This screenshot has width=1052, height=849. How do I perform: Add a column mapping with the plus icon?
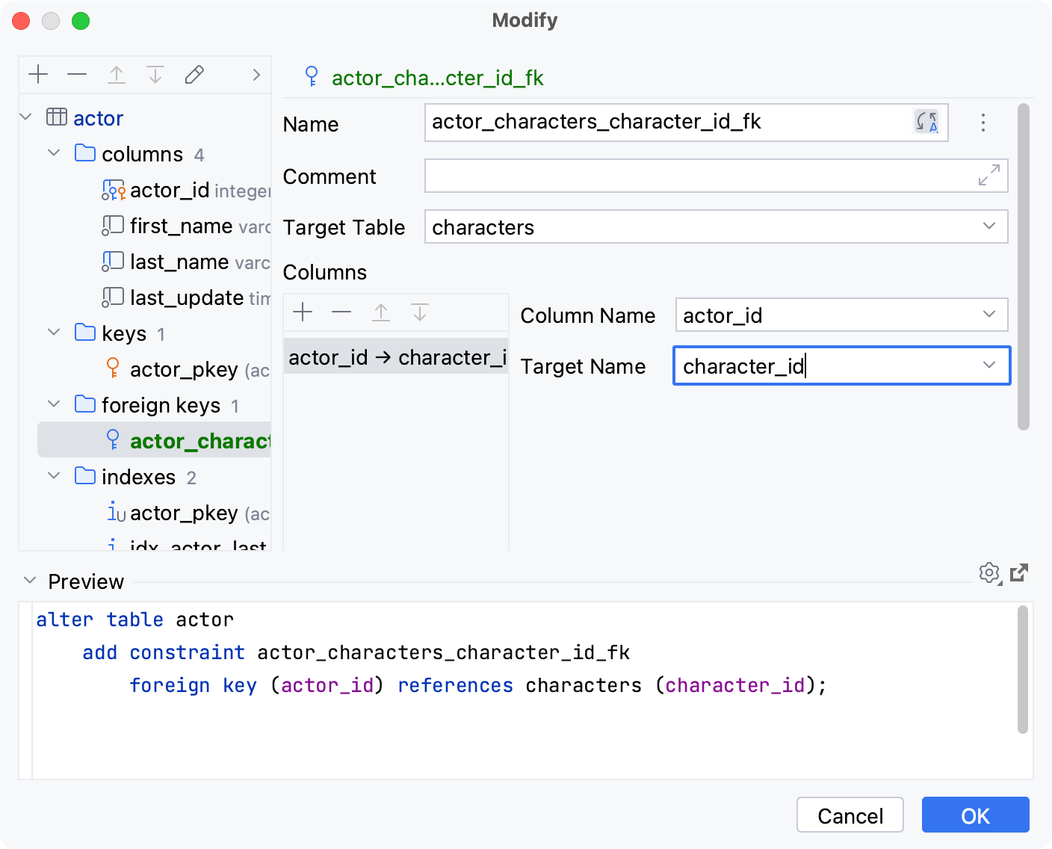tap(303, 312)
